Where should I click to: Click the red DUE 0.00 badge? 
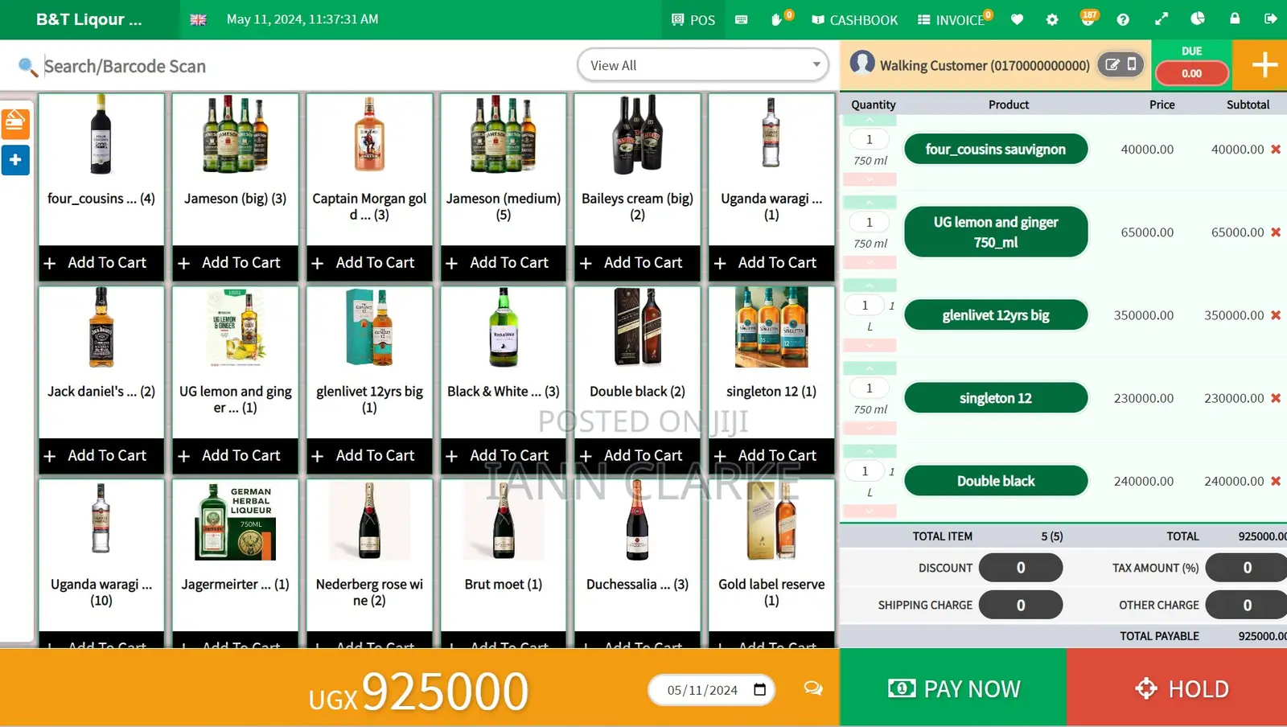pyautogui.click(x=1191, y=73)
